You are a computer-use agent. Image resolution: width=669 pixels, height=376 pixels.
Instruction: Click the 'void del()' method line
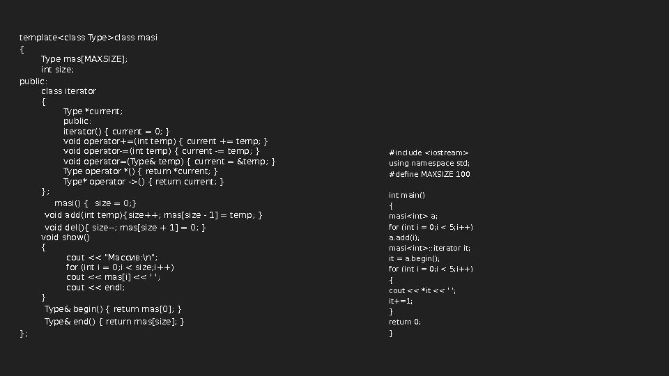point(125,228)
